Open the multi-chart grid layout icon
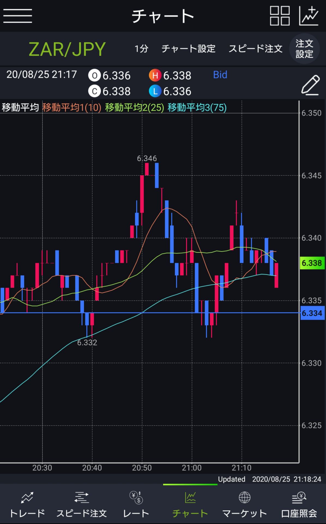This screenshot has height=524, width=326. click(279, 16)
